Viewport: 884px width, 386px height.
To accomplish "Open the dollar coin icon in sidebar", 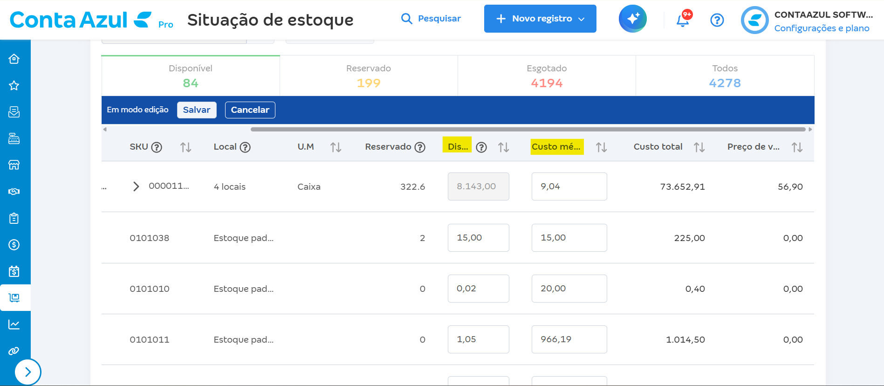I will [14, 245].
